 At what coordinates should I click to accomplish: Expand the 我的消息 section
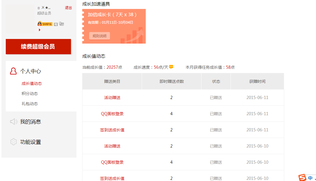tap(31, 122)
